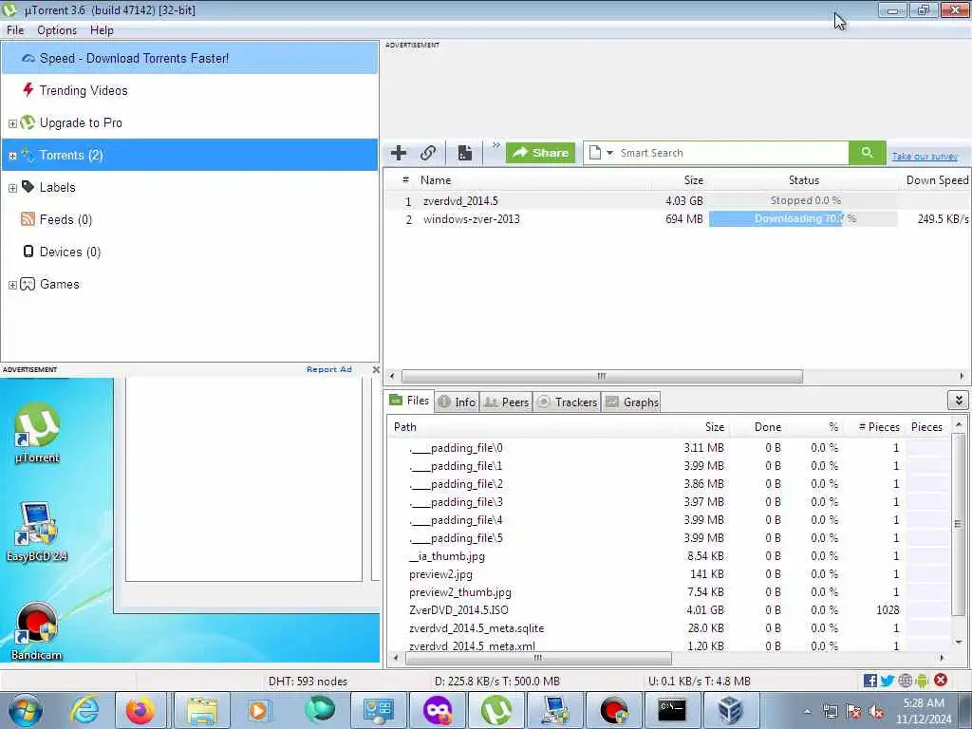Click the green search magnifier button
The image size is (972, 729).
pos(867,153)
